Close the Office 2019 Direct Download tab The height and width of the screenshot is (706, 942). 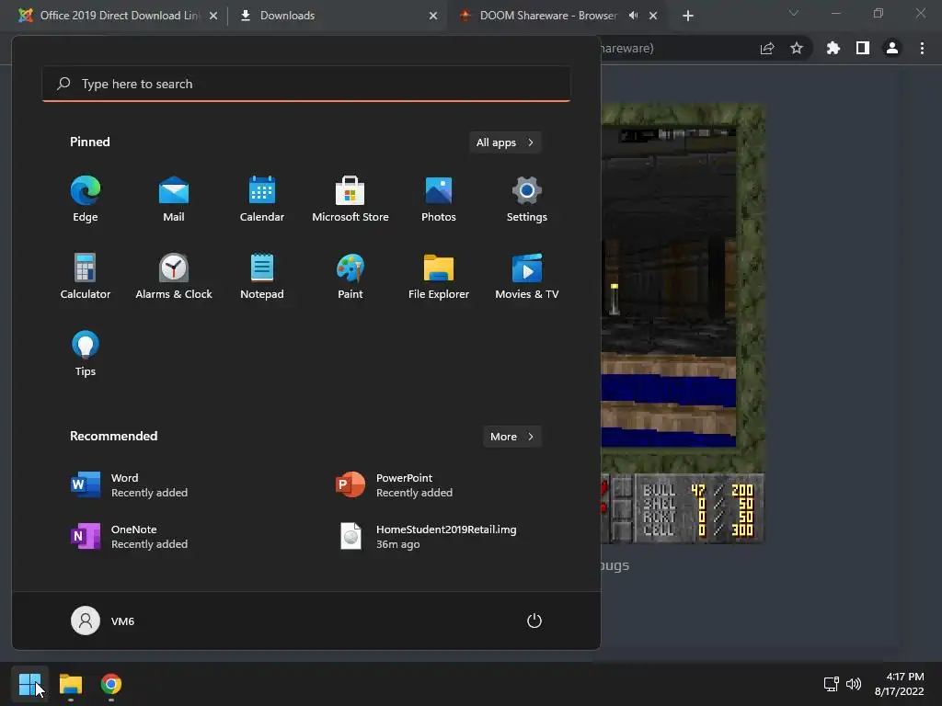point(213,16)
